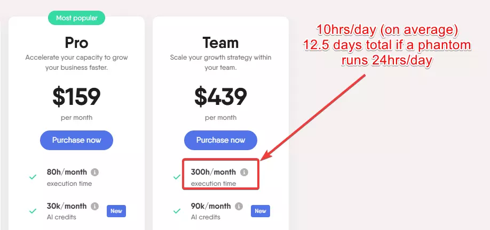Image resolution: width=490 pixels, height=230 pixels.
Task: Click New badge on Team AI credits
Action: click(x=260, y=211)
